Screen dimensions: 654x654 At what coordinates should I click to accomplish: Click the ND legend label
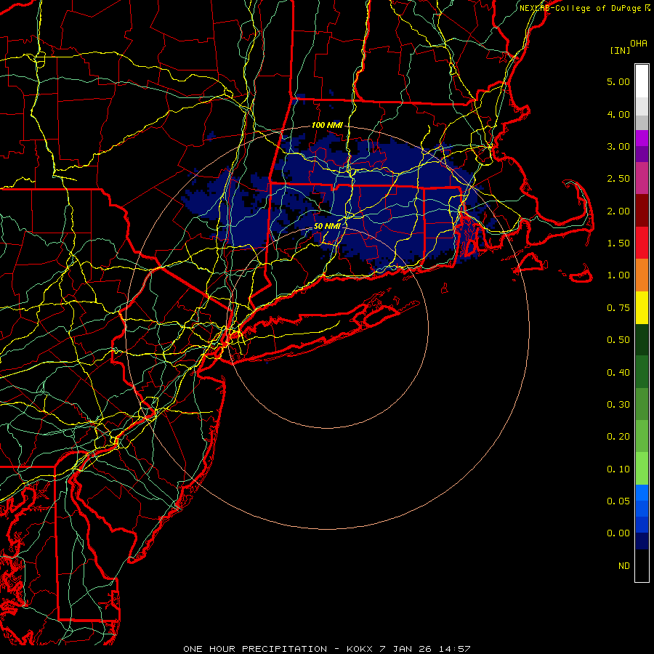[x=624, y=566]
